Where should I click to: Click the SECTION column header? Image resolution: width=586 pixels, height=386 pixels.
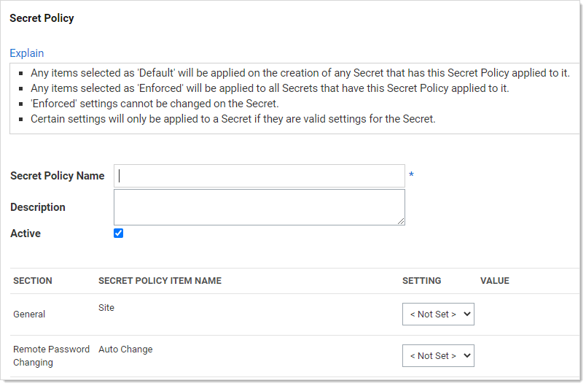point(33,281)
